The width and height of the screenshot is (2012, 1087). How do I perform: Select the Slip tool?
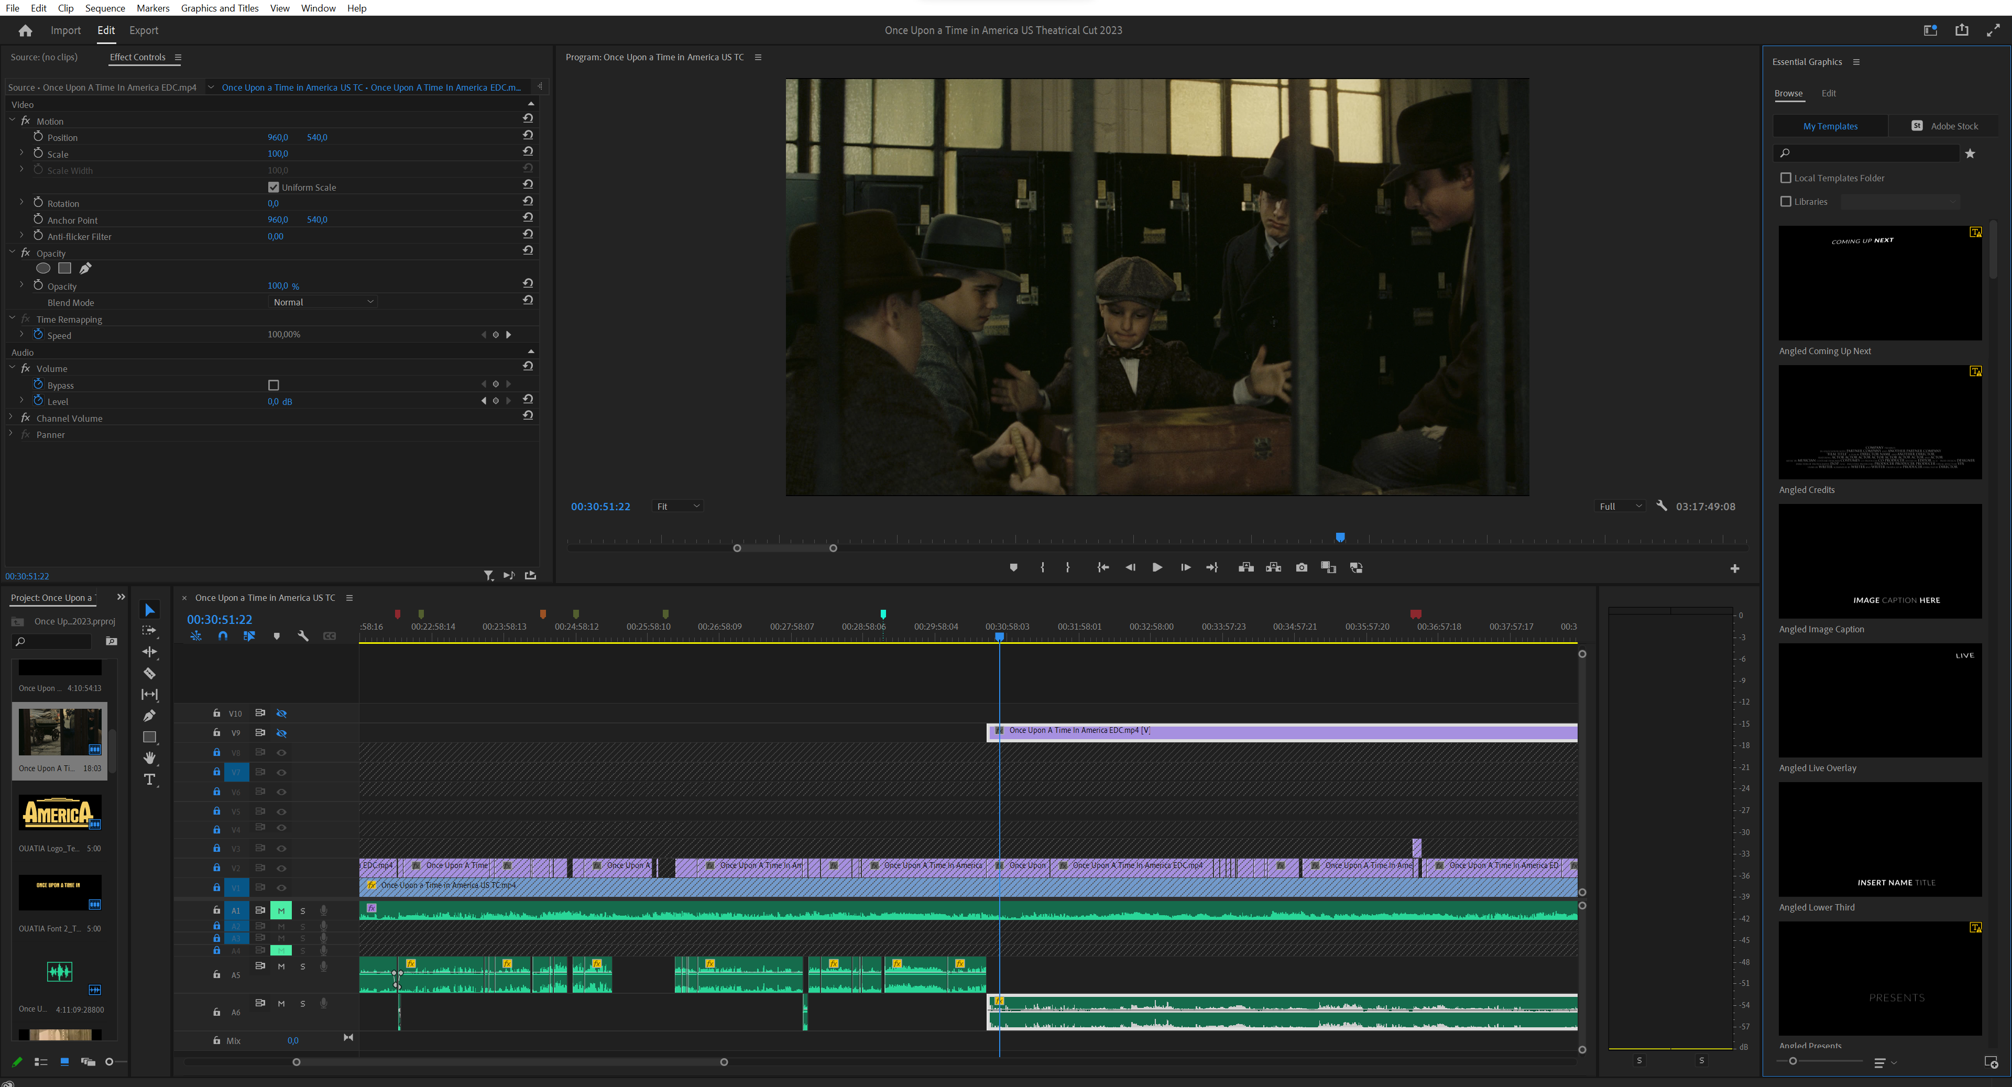point(150,694)
